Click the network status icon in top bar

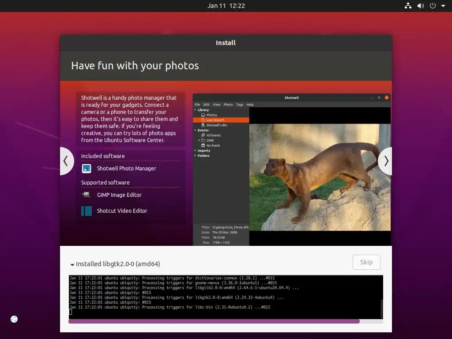coord(408,6)
